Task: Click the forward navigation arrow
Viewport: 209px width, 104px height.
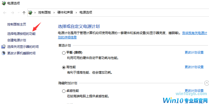Action: (12, 12)
